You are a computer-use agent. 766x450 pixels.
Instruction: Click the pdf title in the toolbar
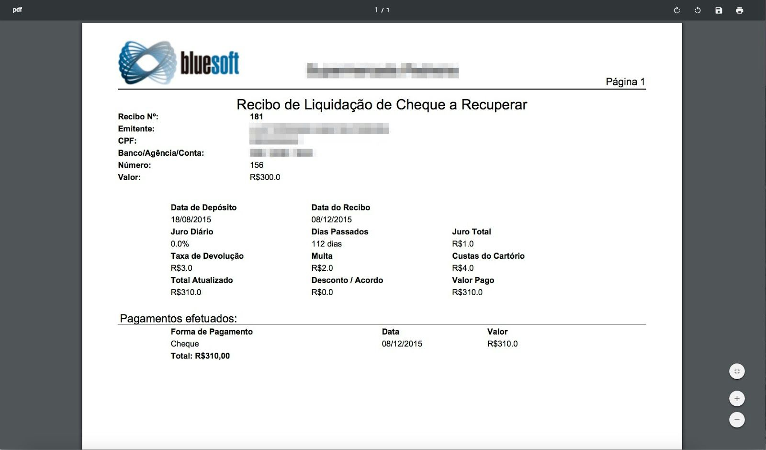coord(17,10)
